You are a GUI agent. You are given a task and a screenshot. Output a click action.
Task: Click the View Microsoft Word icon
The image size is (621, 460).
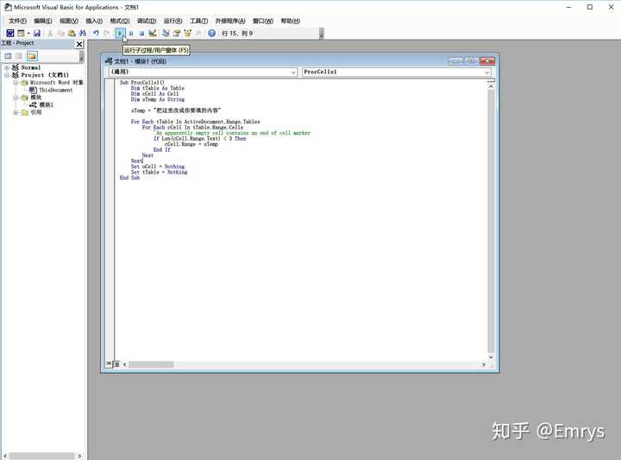pos(10,34)
